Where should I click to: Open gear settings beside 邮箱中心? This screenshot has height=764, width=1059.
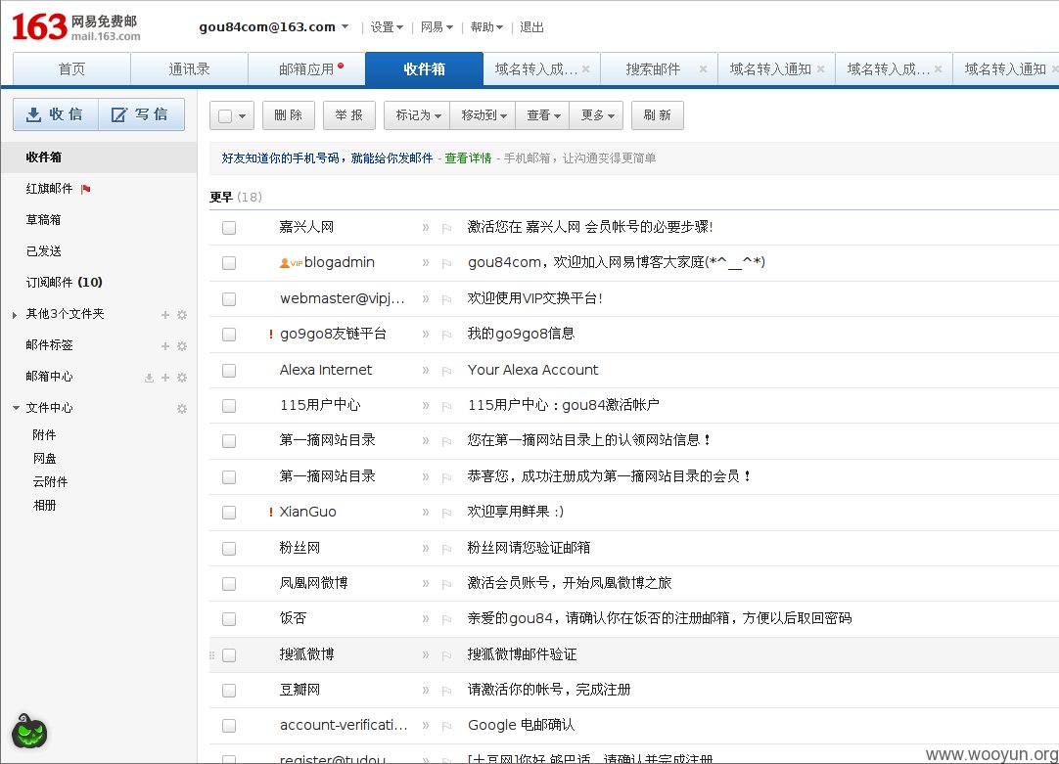[182, 378]
